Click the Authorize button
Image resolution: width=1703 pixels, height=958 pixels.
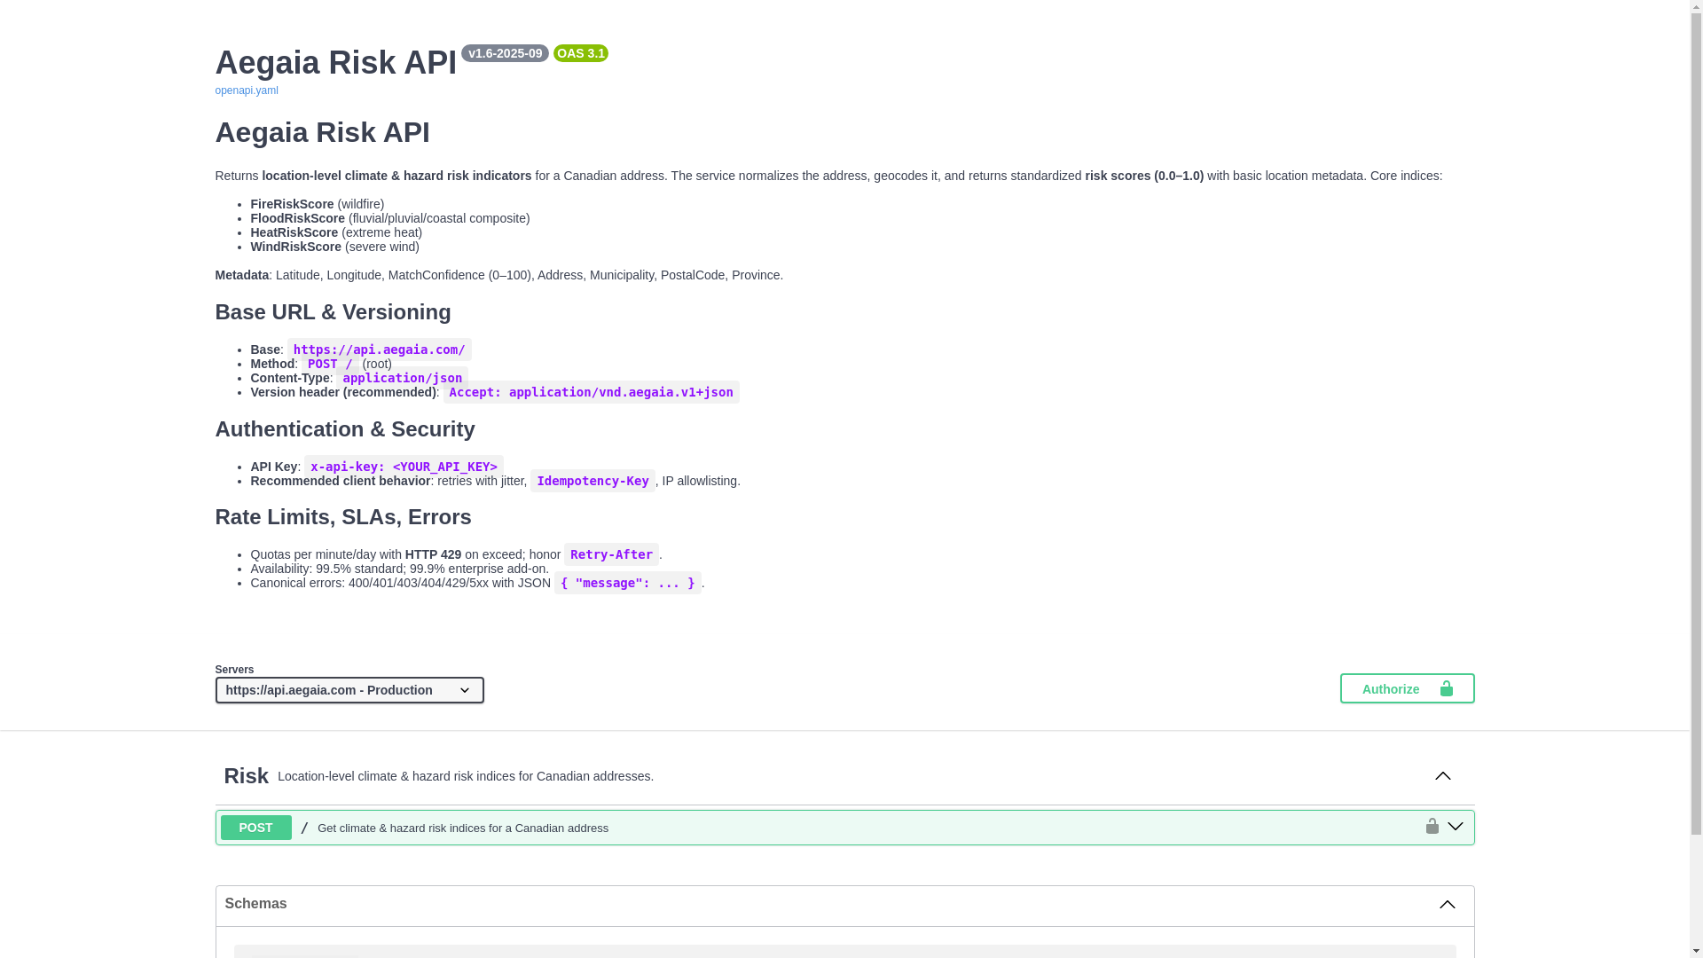click(x=1406, y=688)
